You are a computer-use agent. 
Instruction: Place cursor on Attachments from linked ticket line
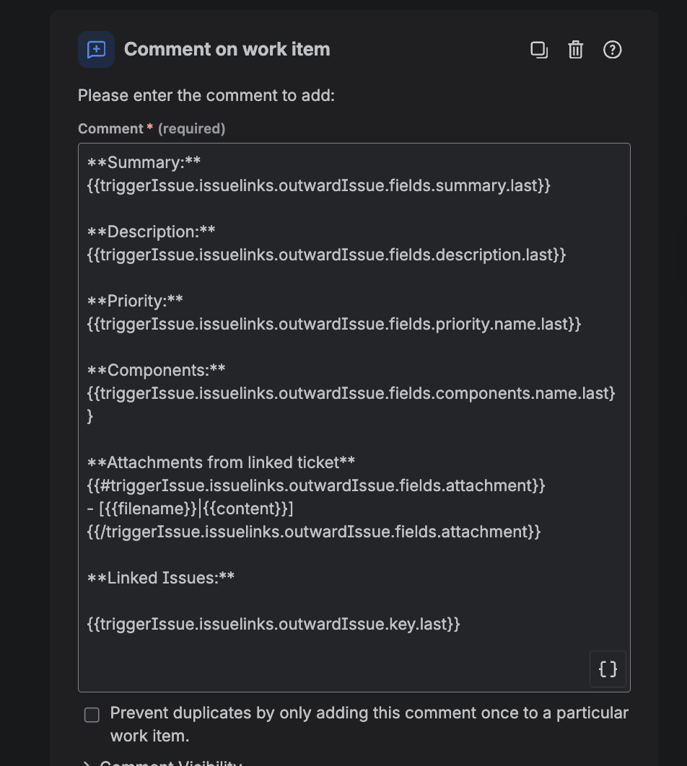click(221, 462)
